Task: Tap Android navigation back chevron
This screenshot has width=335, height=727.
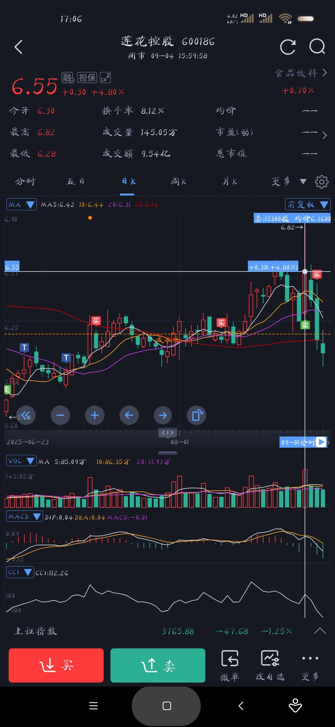Action: 241,706
